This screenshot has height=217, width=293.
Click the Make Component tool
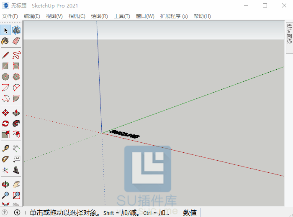[16, 30]
